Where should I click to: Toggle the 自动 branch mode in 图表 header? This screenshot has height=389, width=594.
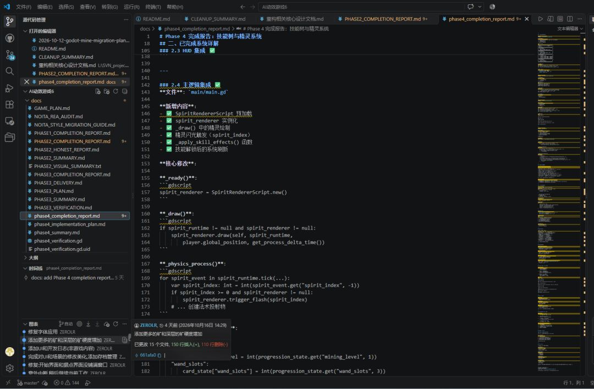(x=65, y=324)
